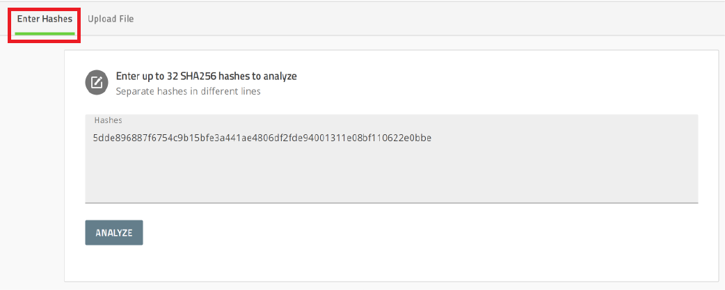The height and width of the screenshot is (290, 725).
Task: Click heading 'Enter up to 32 SHA256 hashes'
Action: tap(206, 76)
